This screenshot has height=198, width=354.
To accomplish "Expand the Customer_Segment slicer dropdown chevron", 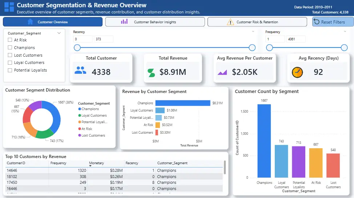I will pos(59,33).
